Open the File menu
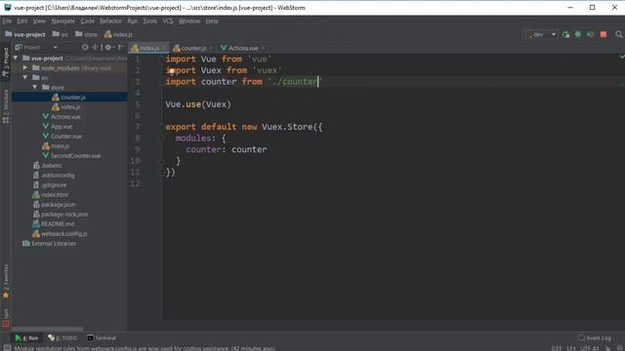 pyautogui.click(x=7, y=21)
